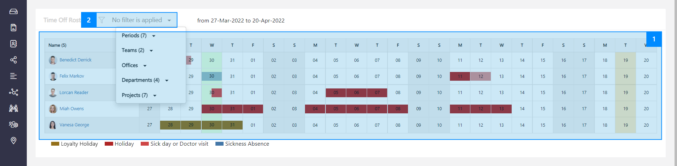Click the Loyalty Holiday legend color swatch
The width and height of the screenshot is (677, 166).
tap(55, 144)
